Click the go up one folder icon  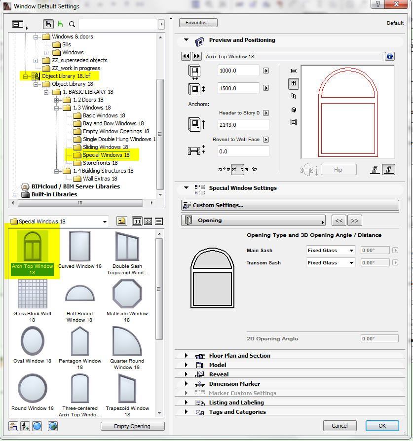[x=121, y=221]
